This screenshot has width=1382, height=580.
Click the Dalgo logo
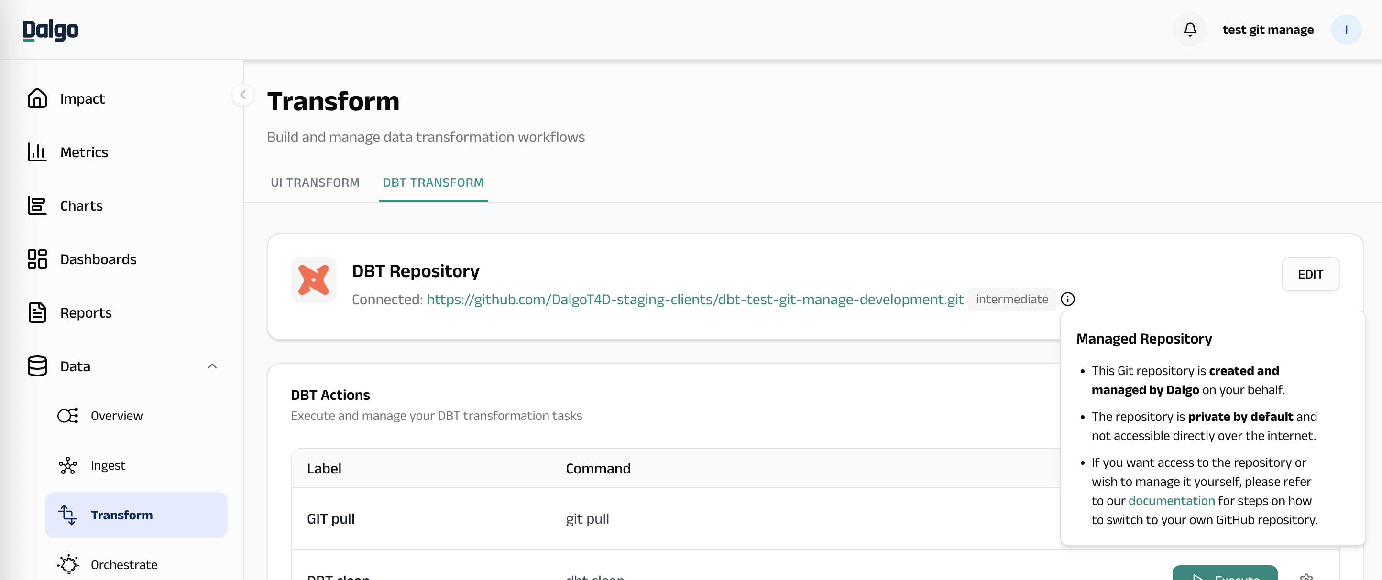pos(50,30)
